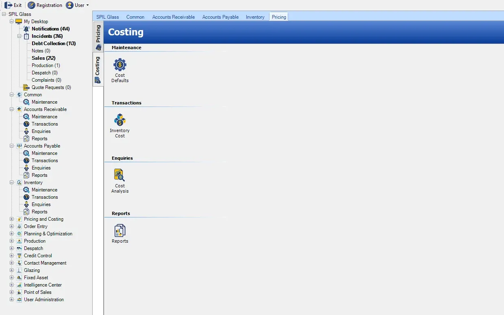
Task: Open the Cost Defaults icon
Action: click(x=120, y=65)
